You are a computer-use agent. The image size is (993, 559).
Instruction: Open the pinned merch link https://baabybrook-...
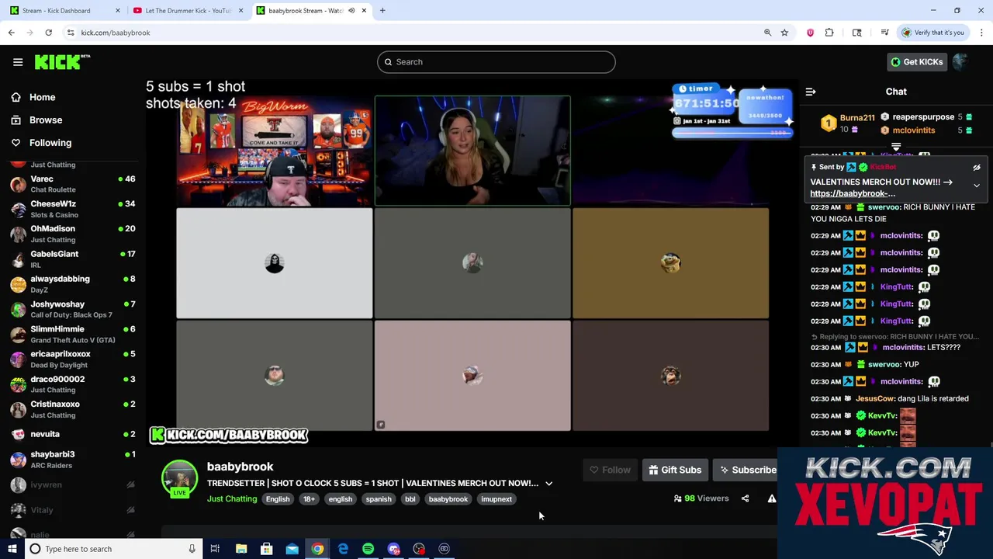click(x=853, y=193)
